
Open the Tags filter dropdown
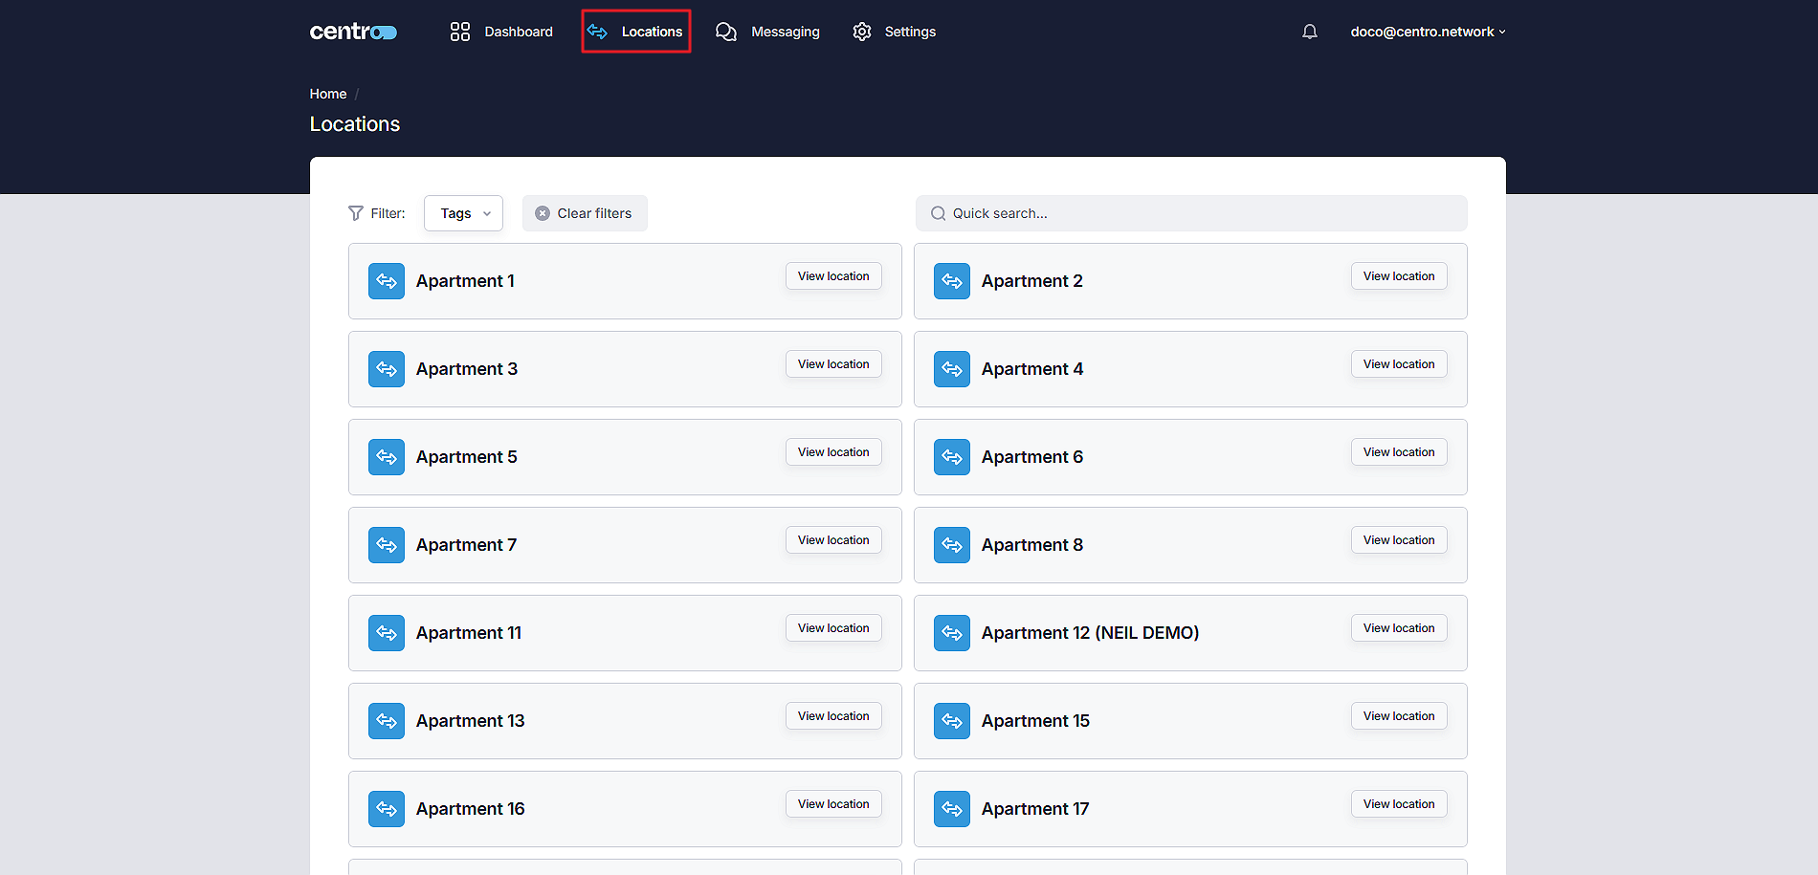(463, 213)
